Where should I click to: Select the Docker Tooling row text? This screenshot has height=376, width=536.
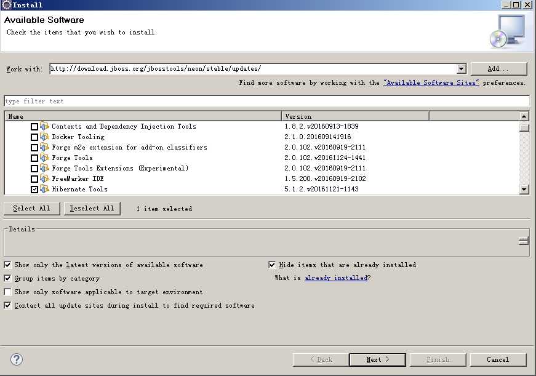pyautogui.click(x=78, y=137)
